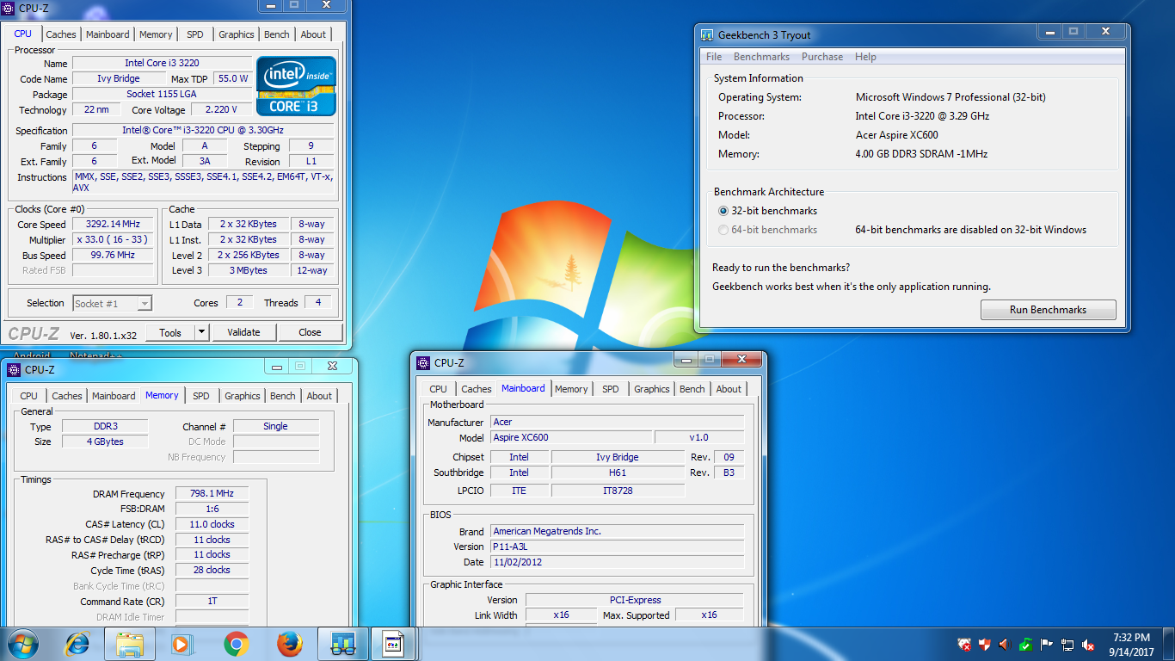
Task: Click the BIOS Version P11-A3L field
Action: (617, 547)
